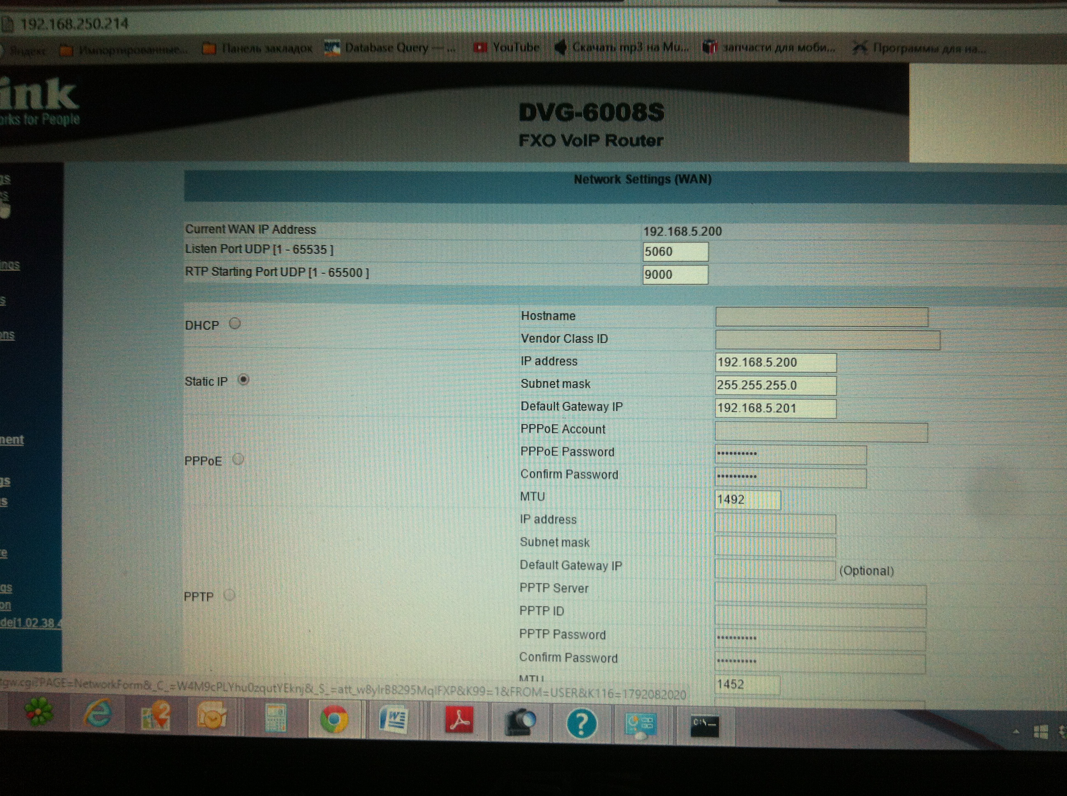
Task: Open ICQ from the taskbar
Action: point(40,712)
